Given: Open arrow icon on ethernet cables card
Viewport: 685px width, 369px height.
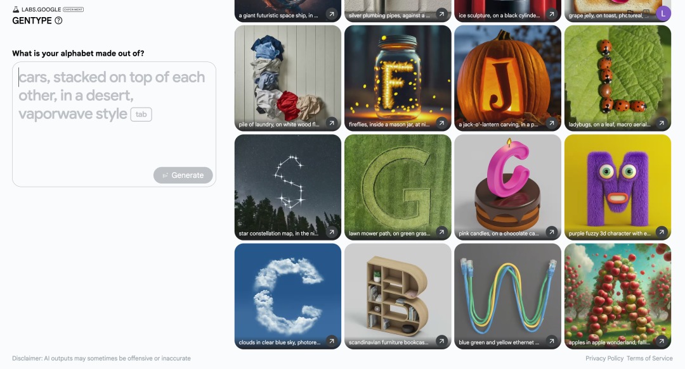Looking at the screenshot, I should tap(552, 341).
